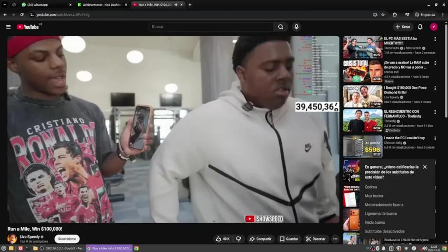
Task: Open options for 'One Piece Diamond Grills' video
Action: tap(435, 88)
